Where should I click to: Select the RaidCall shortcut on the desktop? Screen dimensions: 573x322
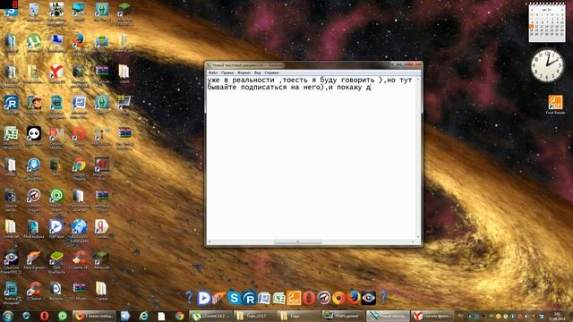point(11,106)
